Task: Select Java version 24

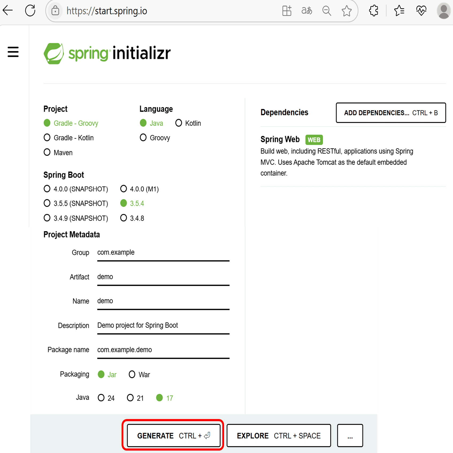Action: click(x=106, y=398)
